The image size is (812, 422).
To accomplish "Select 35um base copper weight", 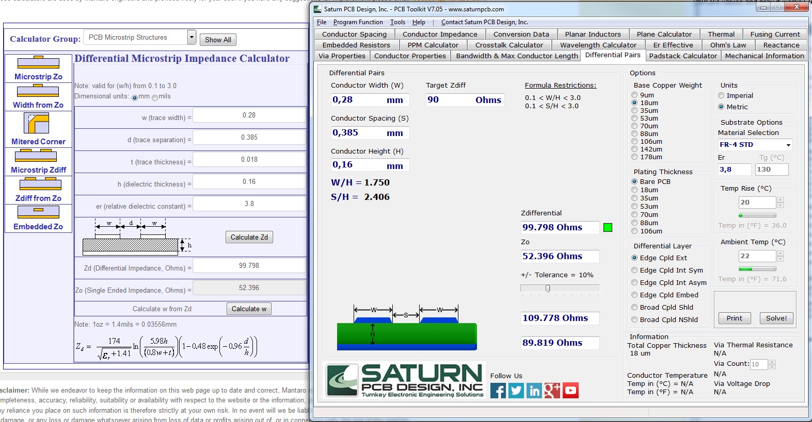I will pyautogui.click(x=634, y=110).
